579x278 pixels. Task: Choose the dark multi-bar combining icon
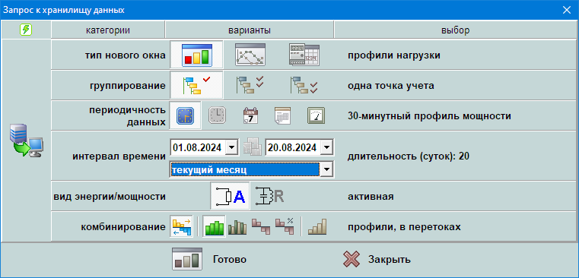tap(237, 227)
